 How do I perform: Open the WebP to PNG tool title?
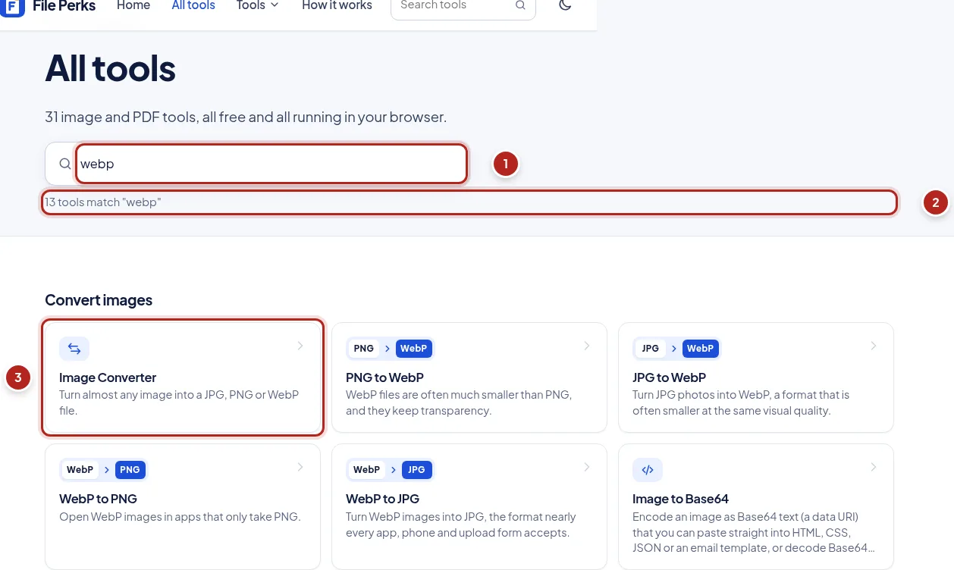tap(98, 499)
